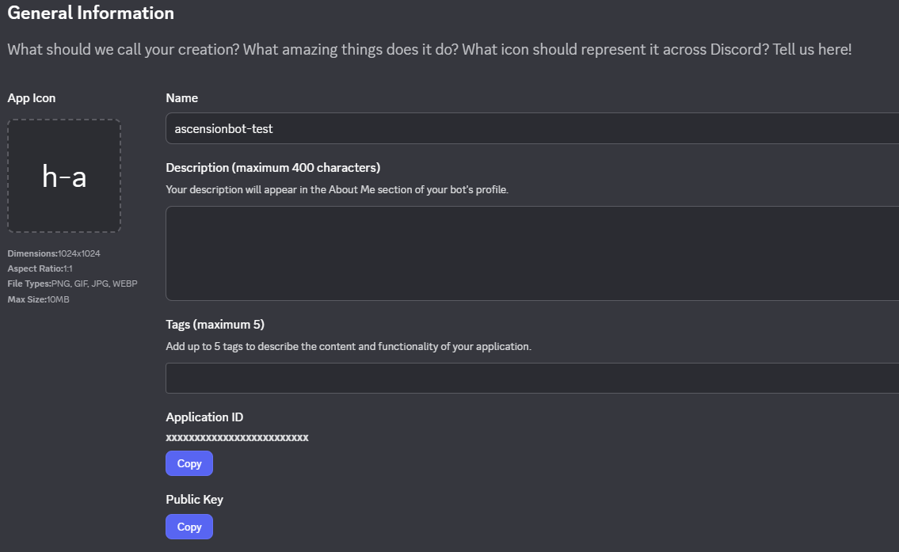Focus the Name field containing ascensionbot-test
The height and width of the screenshot is (552, 899).
click(x=531, y=128)
